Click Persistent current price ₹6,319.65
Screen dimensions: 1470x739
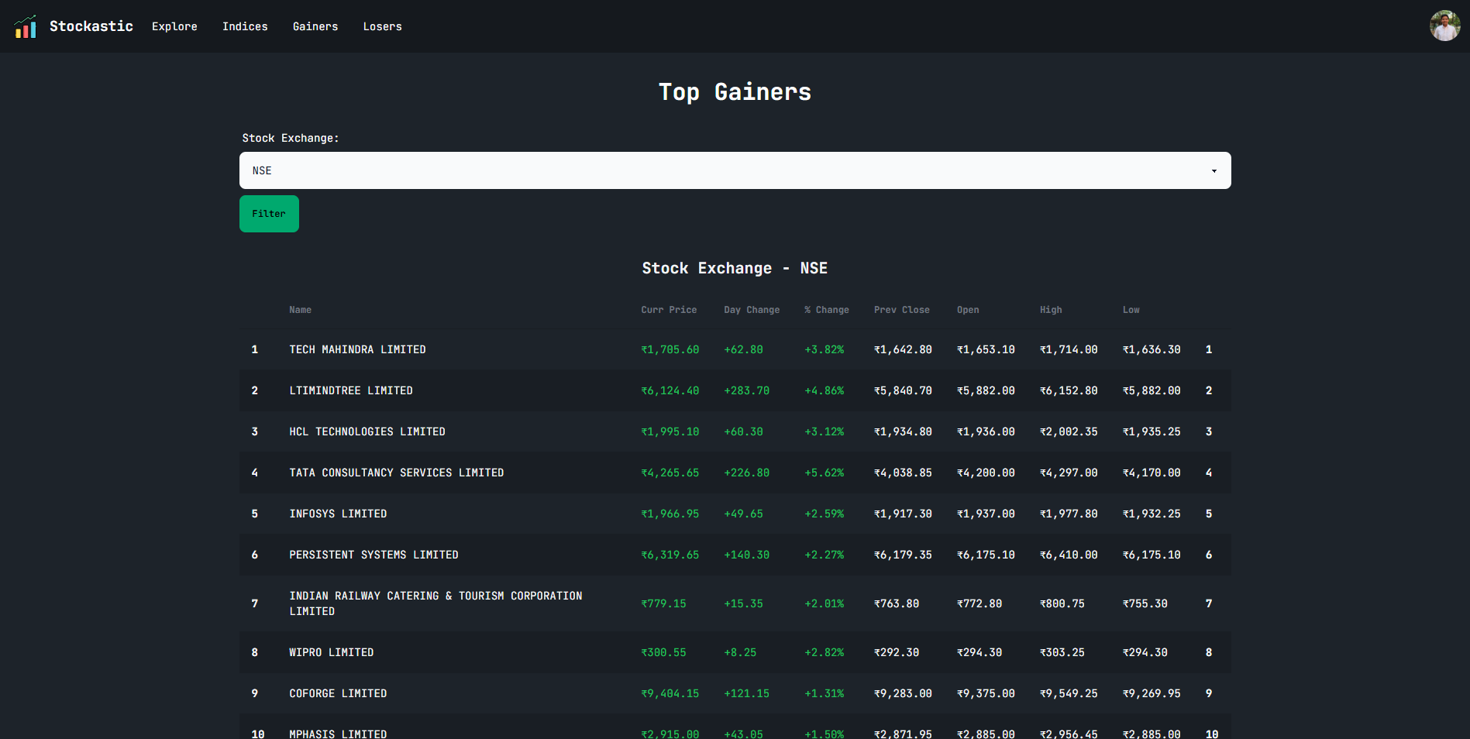click(670, 555)
